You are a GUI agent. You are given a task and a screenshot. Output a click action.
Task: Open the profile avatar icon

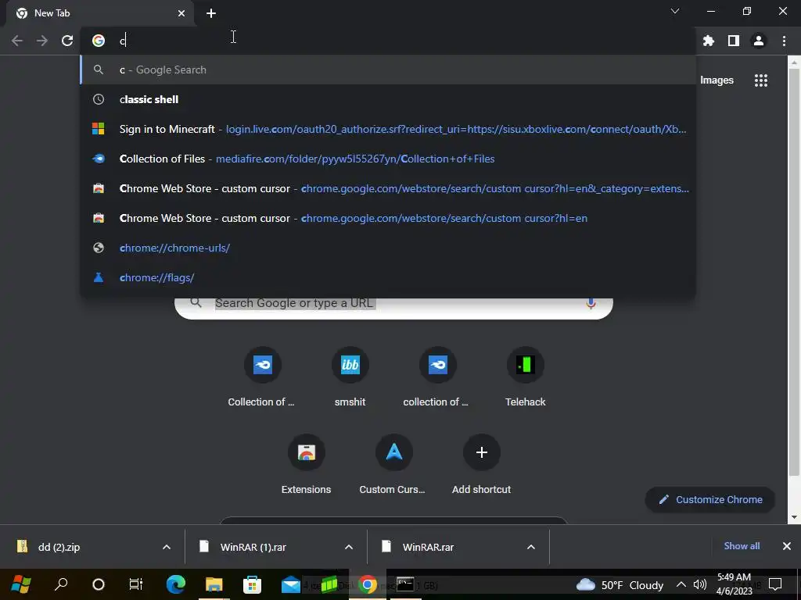[x=759, y=41]
